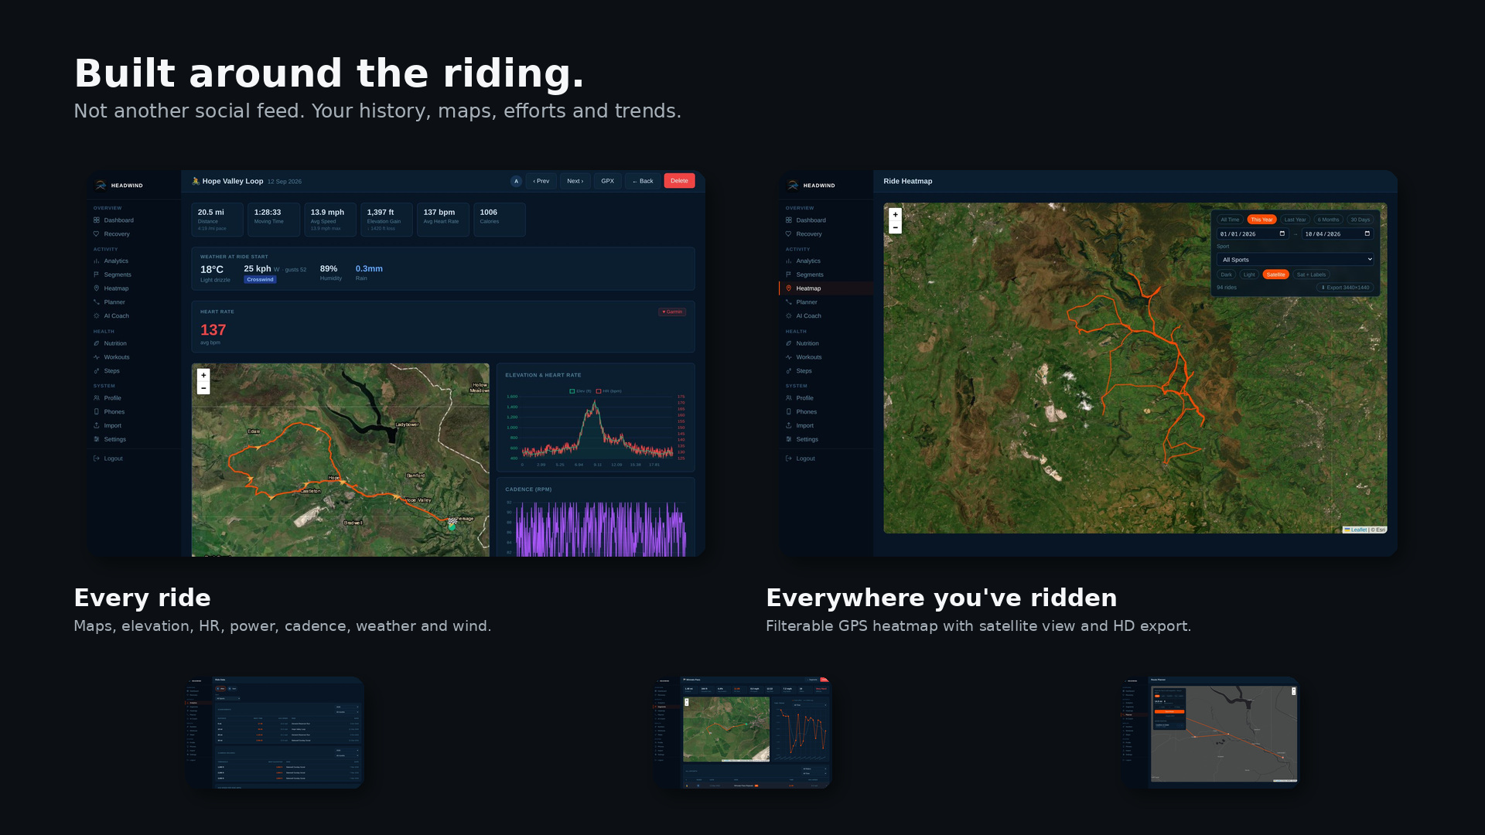The image size is (1485, 835).
Task: Click the round A avatar in ride header
Action: click(x=516, y=181)
